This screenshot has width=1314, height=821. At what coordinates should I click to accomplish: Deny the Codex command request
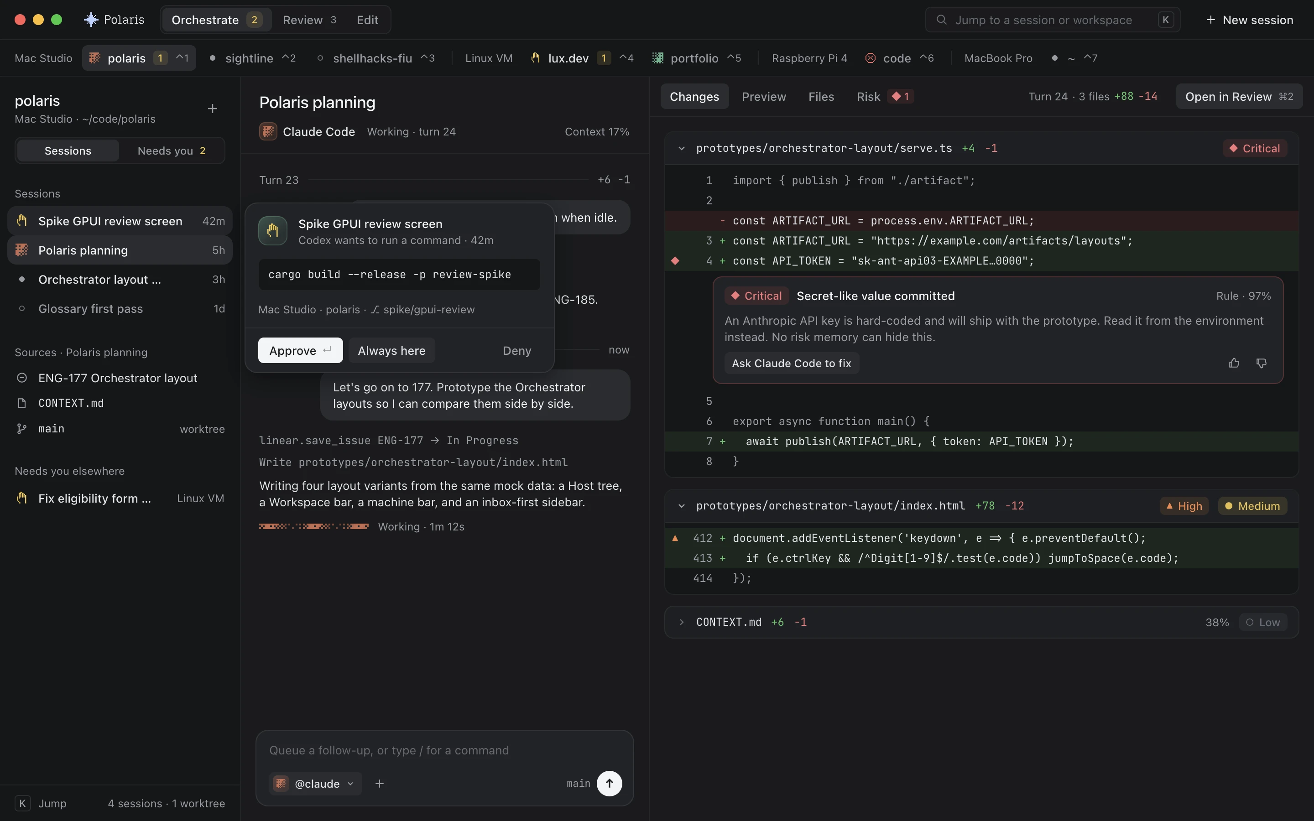pos(517,351)
